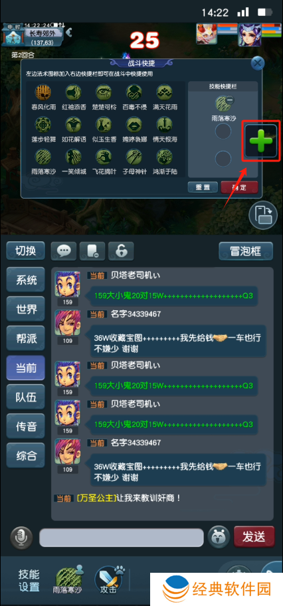The height and width of the screenshot is (606, 283).
Task: Remove 雨落寒沙 from shortcut bar
Action: pyautogui.click(x=230, y=100)
